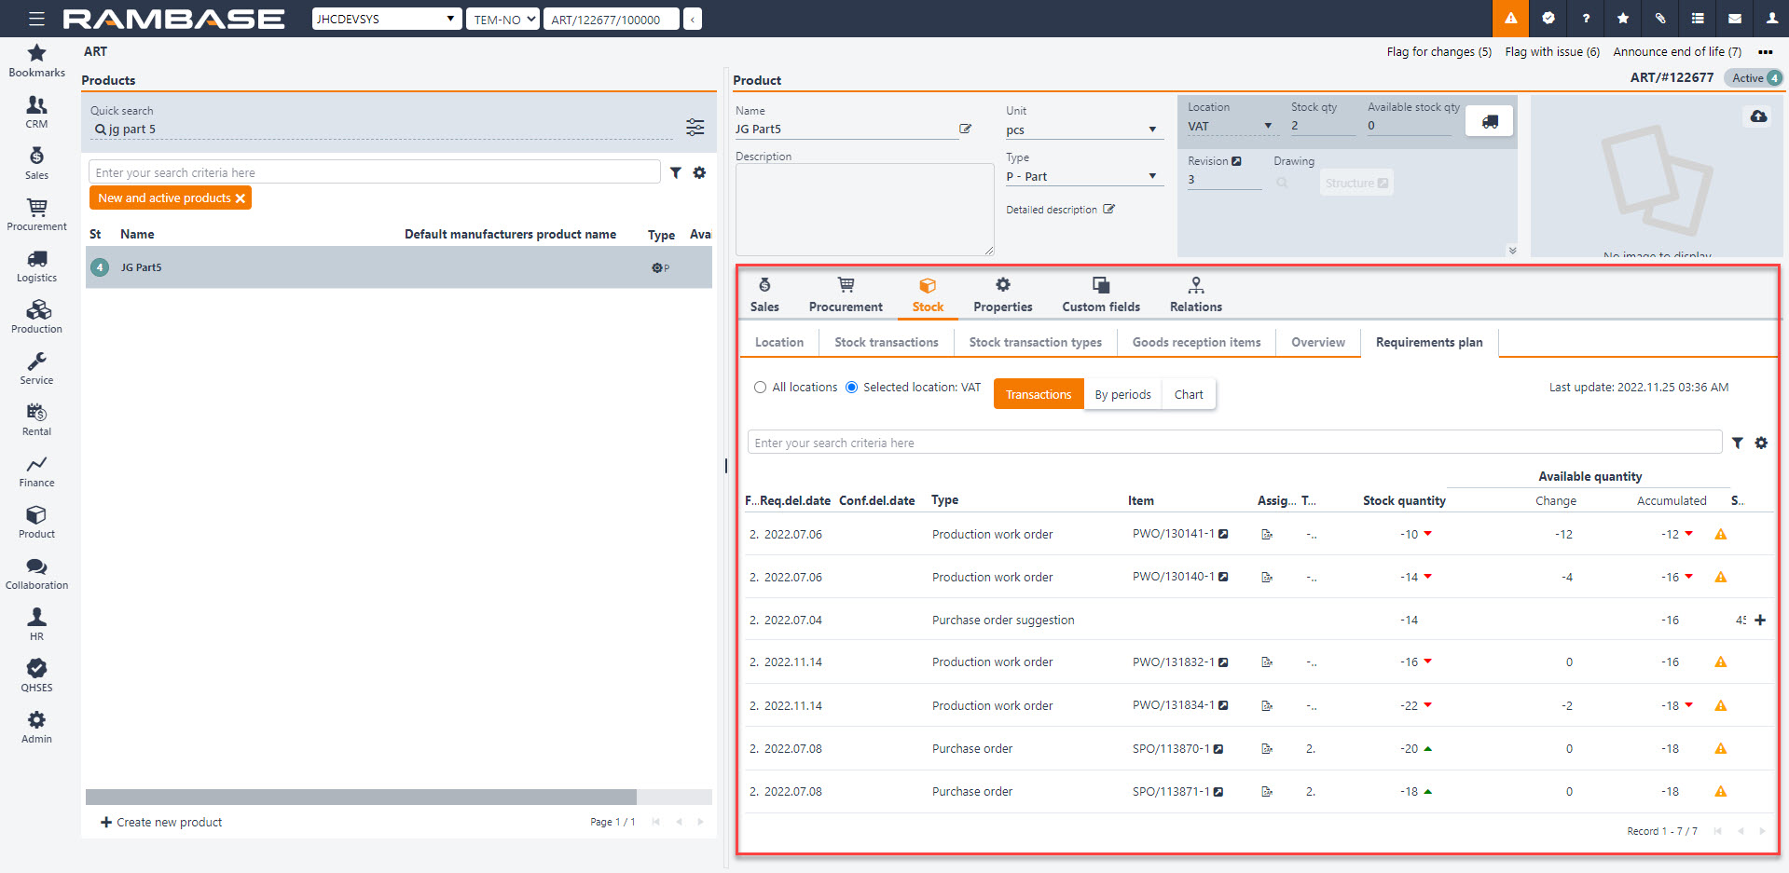Click the horizontal scrollbar under products list
Screen dimensions: 1789x873
coord(361,798)
